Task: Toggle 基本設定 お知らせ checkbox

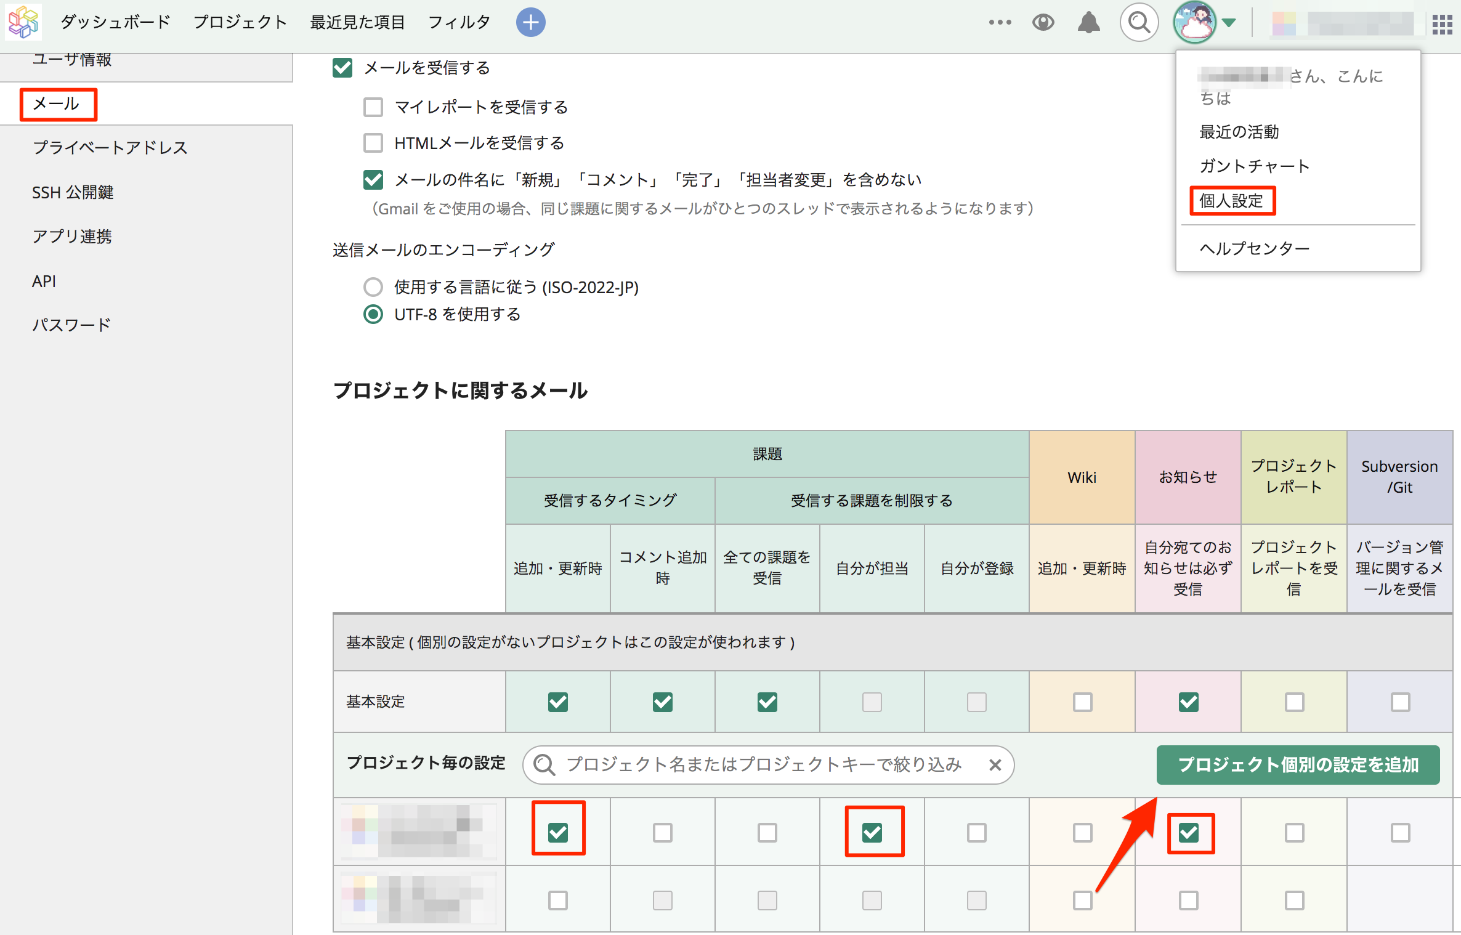Action: coord(1189,702)
